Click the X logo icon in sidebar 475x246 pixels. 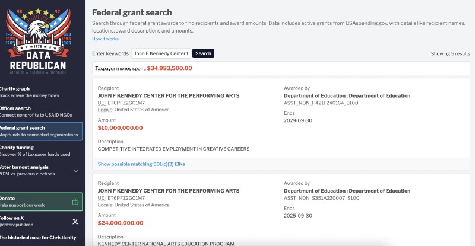75,221
